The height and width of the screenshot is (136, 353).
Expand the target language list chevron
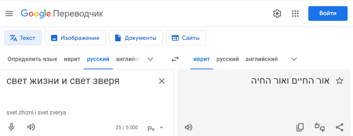point(294,59)
